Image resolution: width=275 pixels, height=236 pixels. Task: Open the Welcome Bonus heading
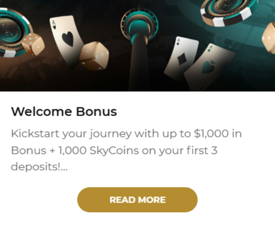(64, 112)
